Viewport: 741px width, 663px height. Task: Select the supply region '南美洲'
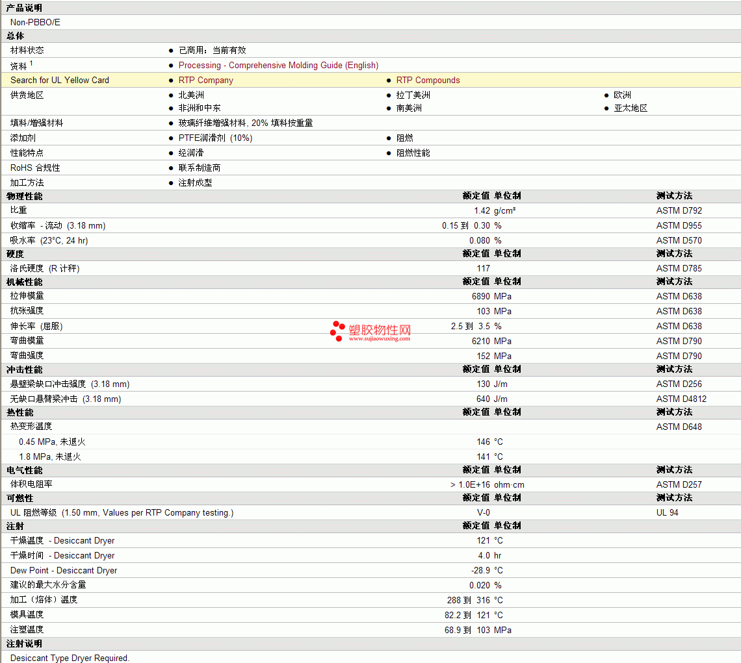pos(409,108)
